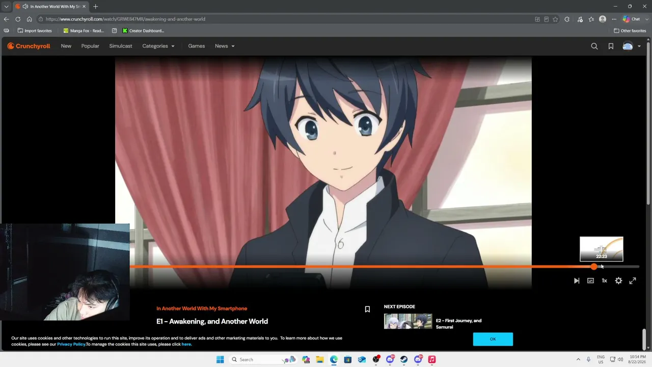The height and width of the screenshot is (367, 652).
Task: Click the taskbar Search box
Action: coord(263,359)
